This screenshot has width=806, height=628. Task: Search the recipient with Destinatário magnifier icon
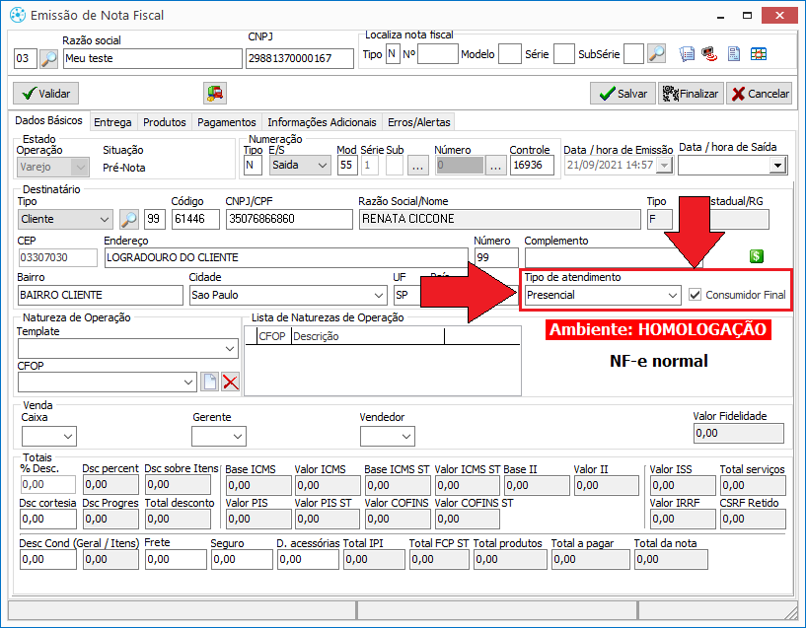(128, 219)
